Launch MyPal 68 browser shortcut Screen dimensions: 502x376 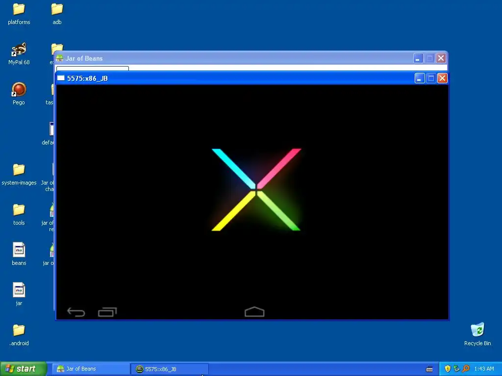pyautogui.click(x=19, y=54)
